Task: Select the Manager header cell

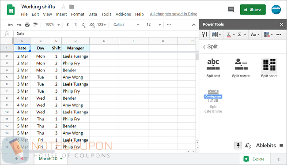Action: pos(76,48)
